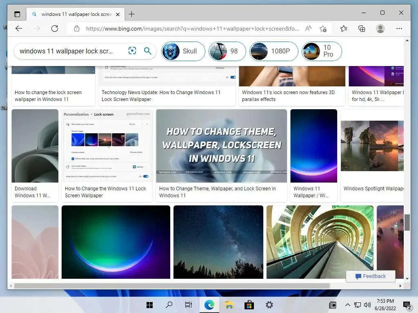Open the pink bloom wallpaper thumbnail
Image resolution: width=418 pixels, height=313 pixels.
35,242
